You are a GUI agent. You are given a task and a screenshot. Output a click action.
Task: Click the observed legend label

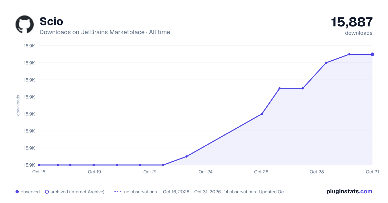click(x=30, y=192)
